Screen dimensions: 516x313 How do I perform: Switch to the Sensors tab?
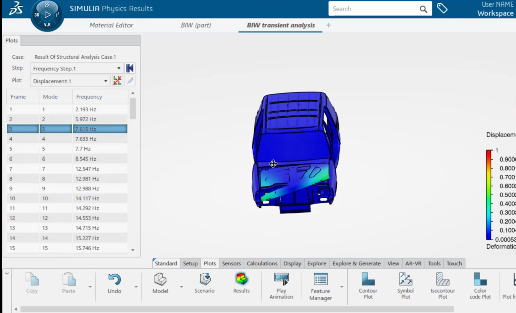[x=231, y=263]
